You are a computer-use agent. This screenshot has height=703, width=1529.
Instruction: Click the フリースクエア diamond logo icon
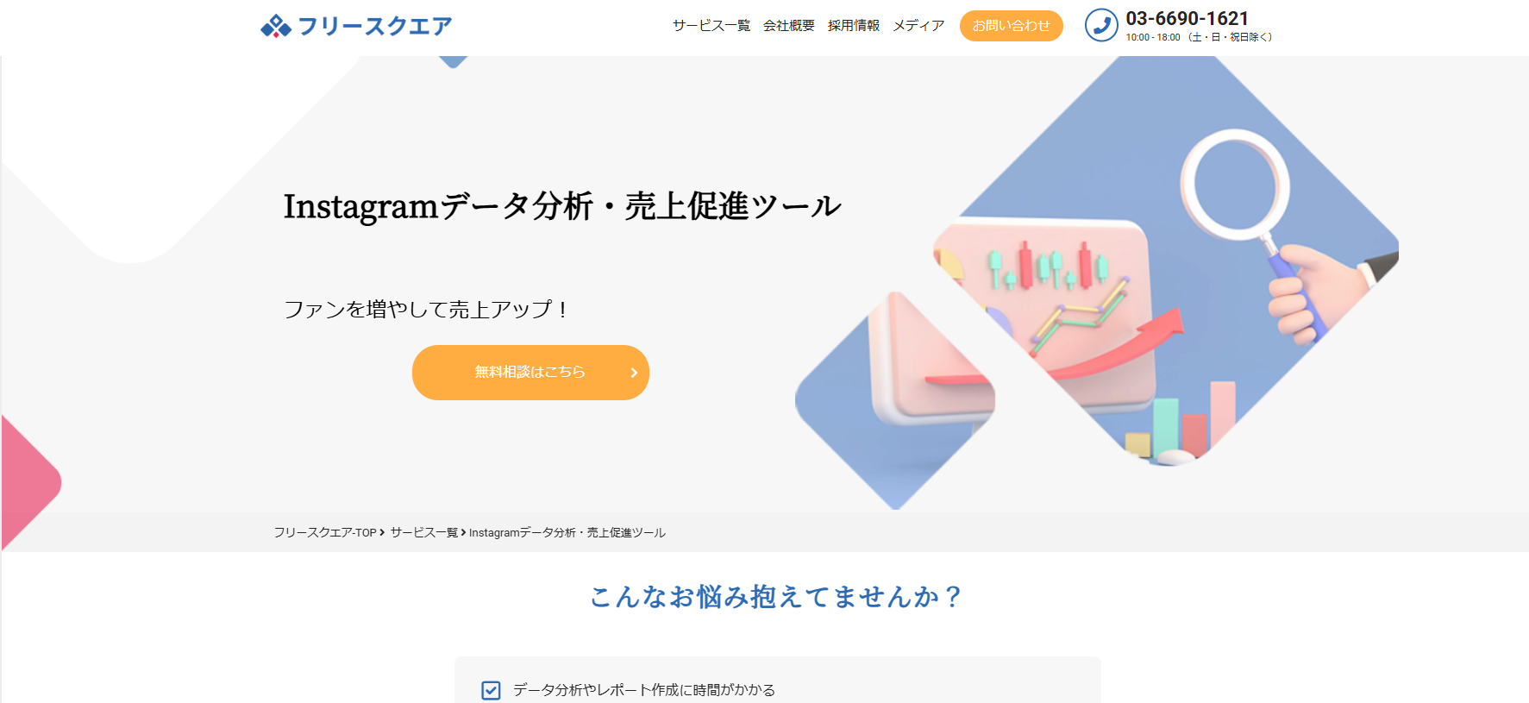[x=276, y=27]
